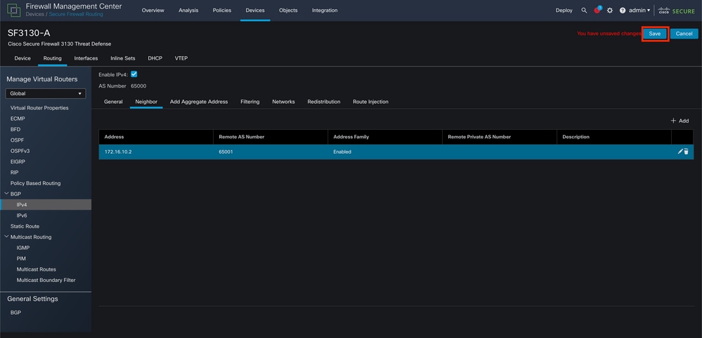Uncheck the Enable IPv4 checkbox
702x338 pixels.
tap(134, 74)
